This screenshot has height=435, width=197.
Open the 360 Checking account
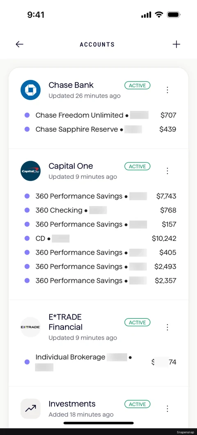coord(100,210)
